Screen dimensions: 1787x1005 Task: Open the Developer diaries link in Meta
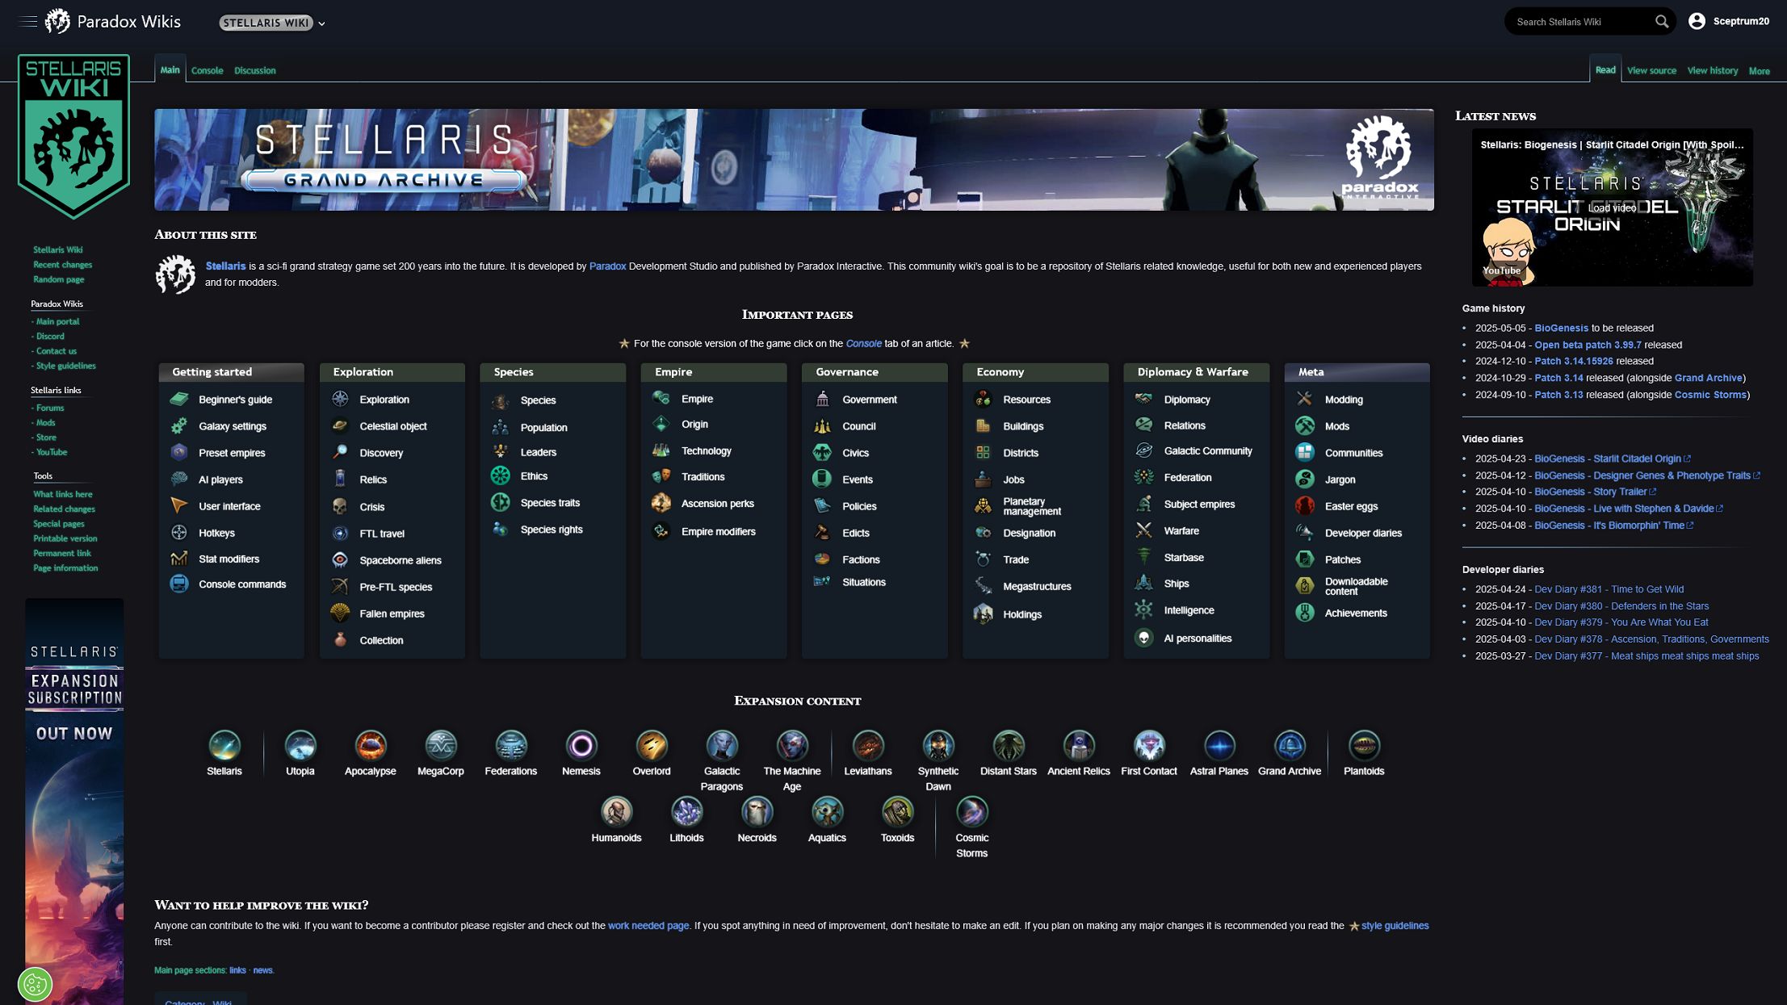point(1363,534)
